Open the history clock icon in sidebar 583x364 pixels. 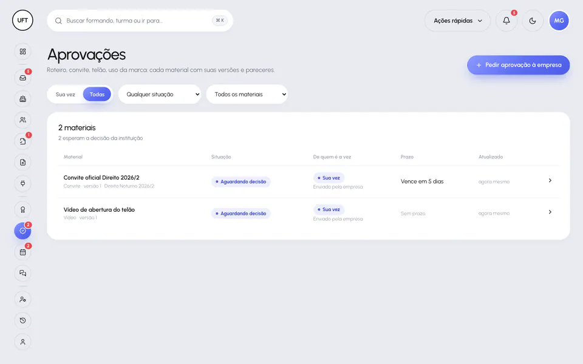click(x=22, y=320)
